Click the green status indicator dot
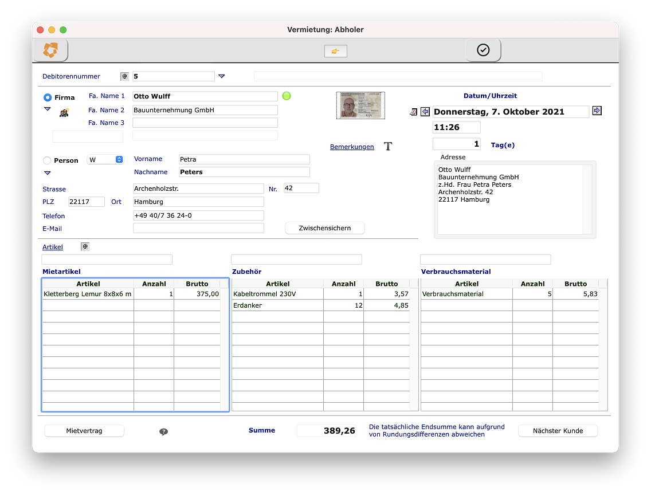 (287, 96)
